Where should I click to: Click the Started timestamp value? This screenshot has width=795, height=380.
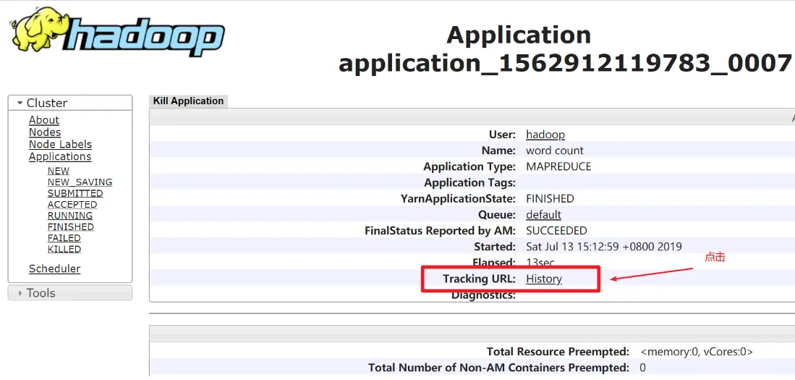pos(604,247)
